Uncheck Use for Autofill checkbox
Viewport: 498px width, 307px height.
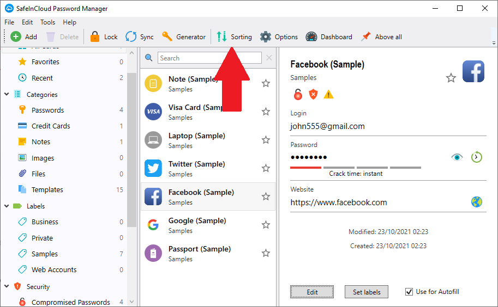click(x=409, y=292)
